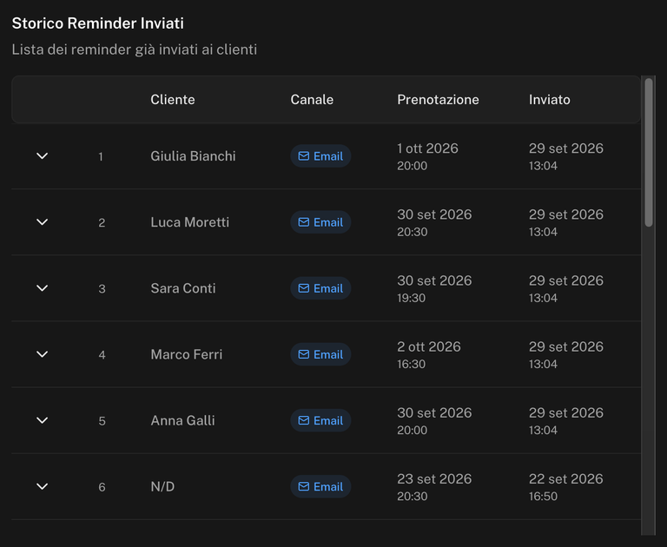The image size is (667, 547).
Task: Click the booking date 23 set 2026
Action: [x=434, y=479]
